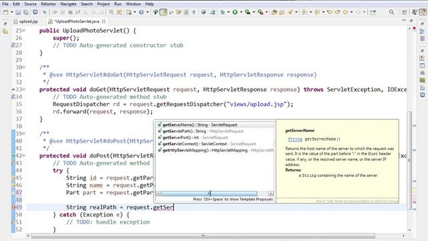Click the Project Explorer icon in left sidebar
The width and height of the screenshot is (428, 241).
pyautogui.click(x=5, y=31)
